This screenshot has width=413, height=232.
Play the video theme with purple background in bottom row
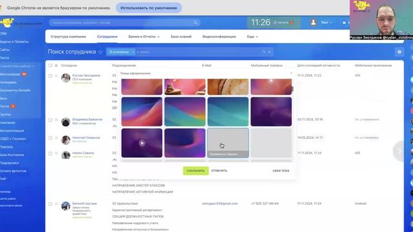click(142, 143)
